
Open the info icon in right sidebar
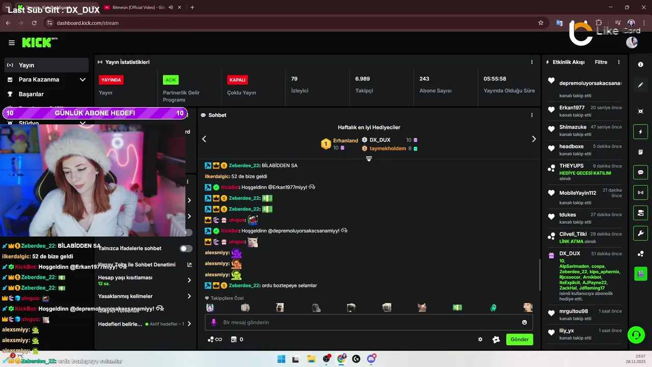(640, 65)
